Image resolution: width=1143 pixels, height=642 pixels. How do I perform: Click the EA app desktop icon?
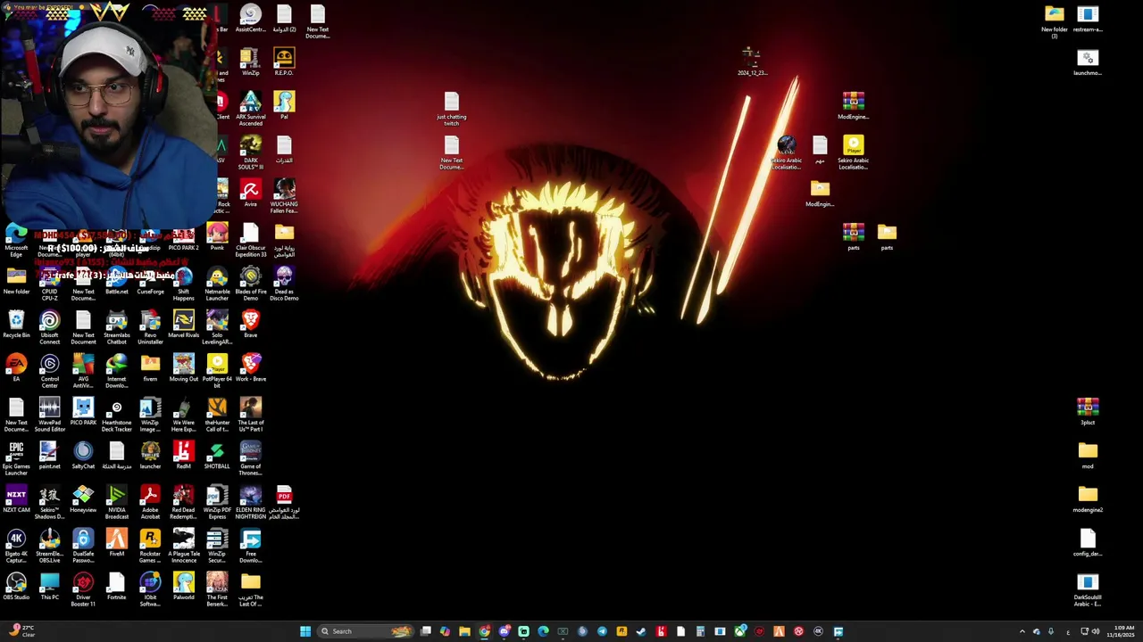tap(16, 367)
